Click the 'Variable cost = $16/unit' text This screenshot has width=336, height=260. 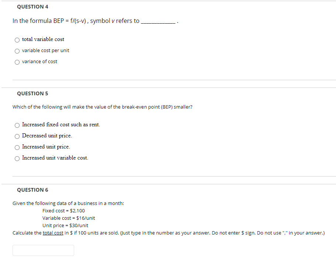(x=69, y=218)
